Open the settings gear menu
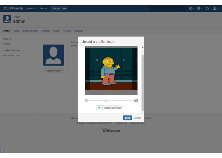Viewport: 222px width, 158px height. [x=200, y=9]
